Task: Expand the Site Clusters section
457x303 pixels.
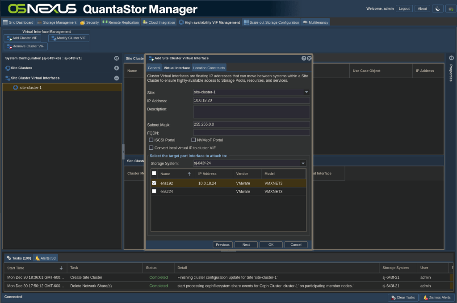Action: 116,68
